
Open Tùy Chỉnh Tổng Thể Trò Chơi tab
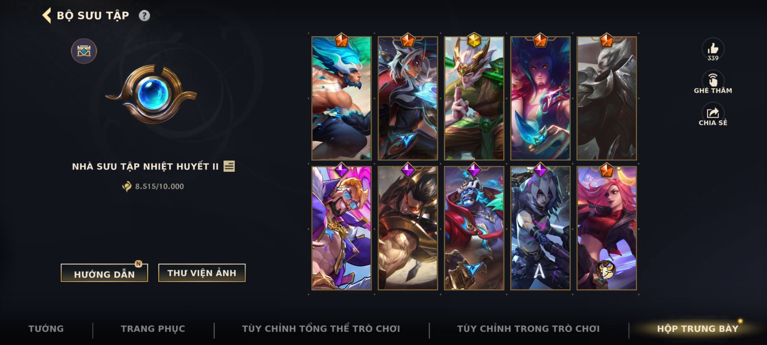321,329
